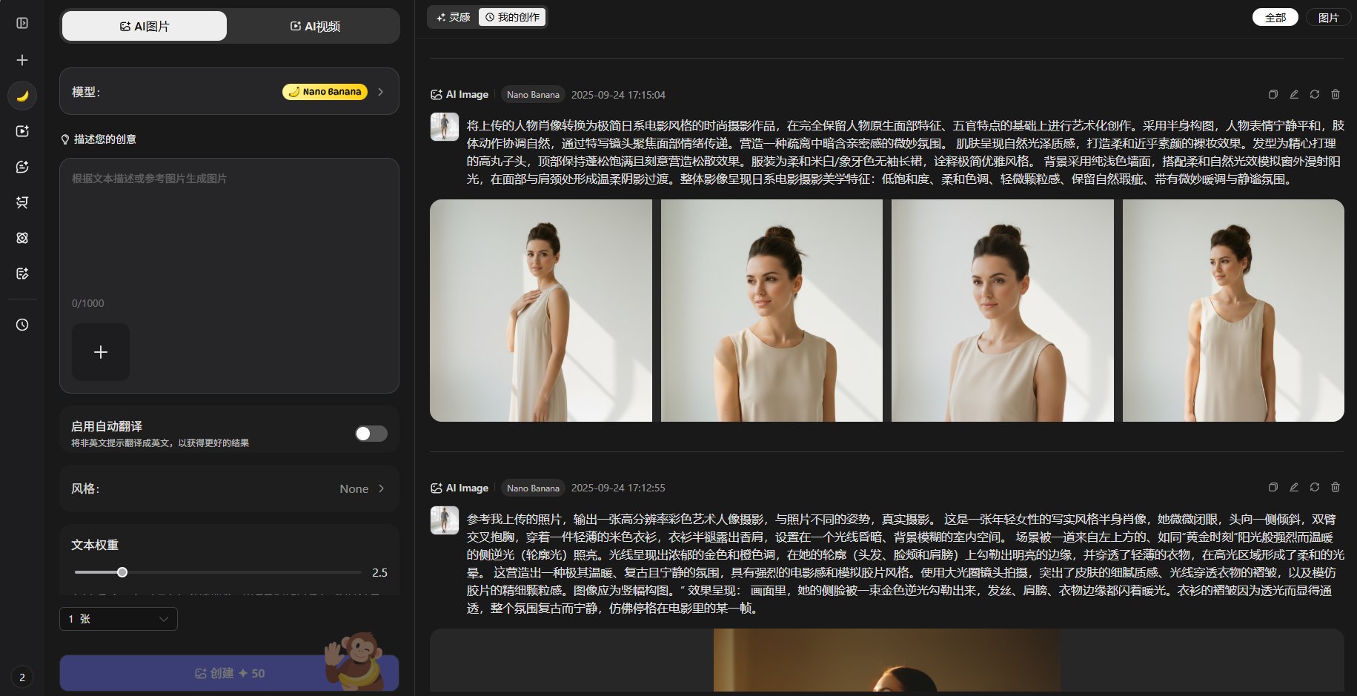This screenshot has width=1357, height=696.
Task: Click the timestamp 2025-09-24 17:15:04
Action: tap(618, 95)
